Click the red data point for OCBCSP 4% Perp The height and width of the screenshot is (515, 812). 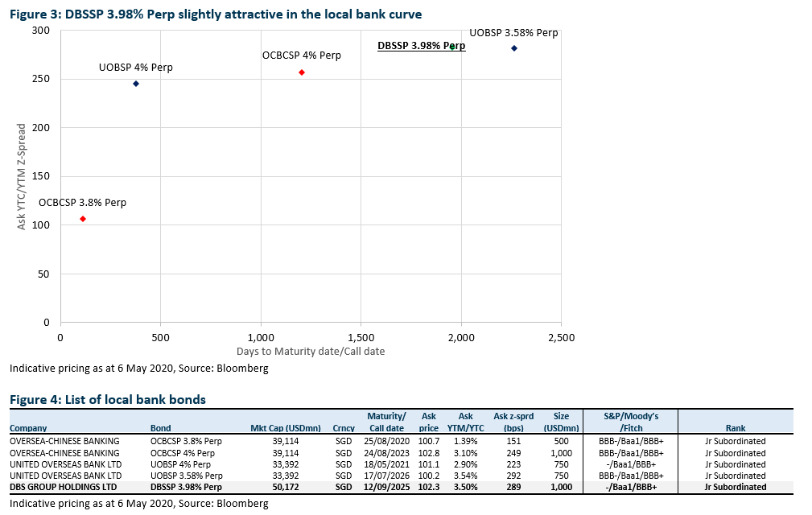pos(302,72)
